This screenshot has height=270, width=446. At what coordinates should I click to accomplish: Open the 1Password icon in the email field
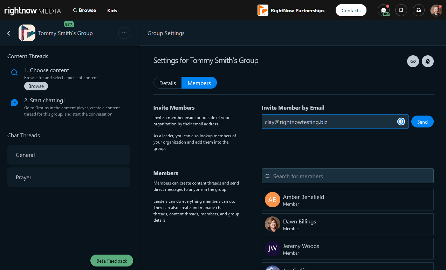point(401,122)
